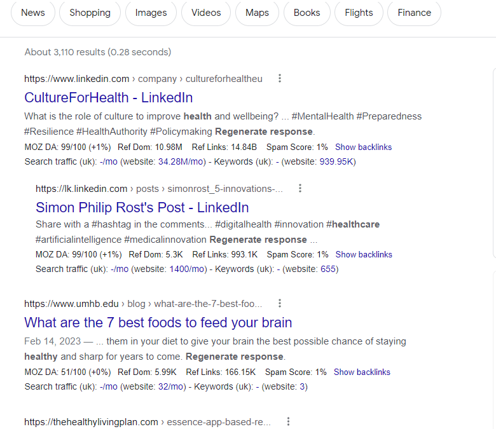Switch to the Finance tab
Image resolution: width=496 pixels, height=429 pixels.
click(415, 13)
